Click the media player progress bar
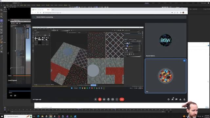Image resolution: width=210 pixels, height=118 pixels. (20, 91)
